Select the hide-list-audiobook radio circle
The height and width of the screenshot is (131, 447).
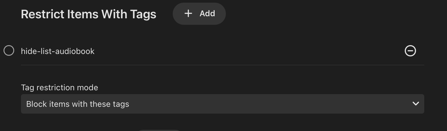coord(9,51)
